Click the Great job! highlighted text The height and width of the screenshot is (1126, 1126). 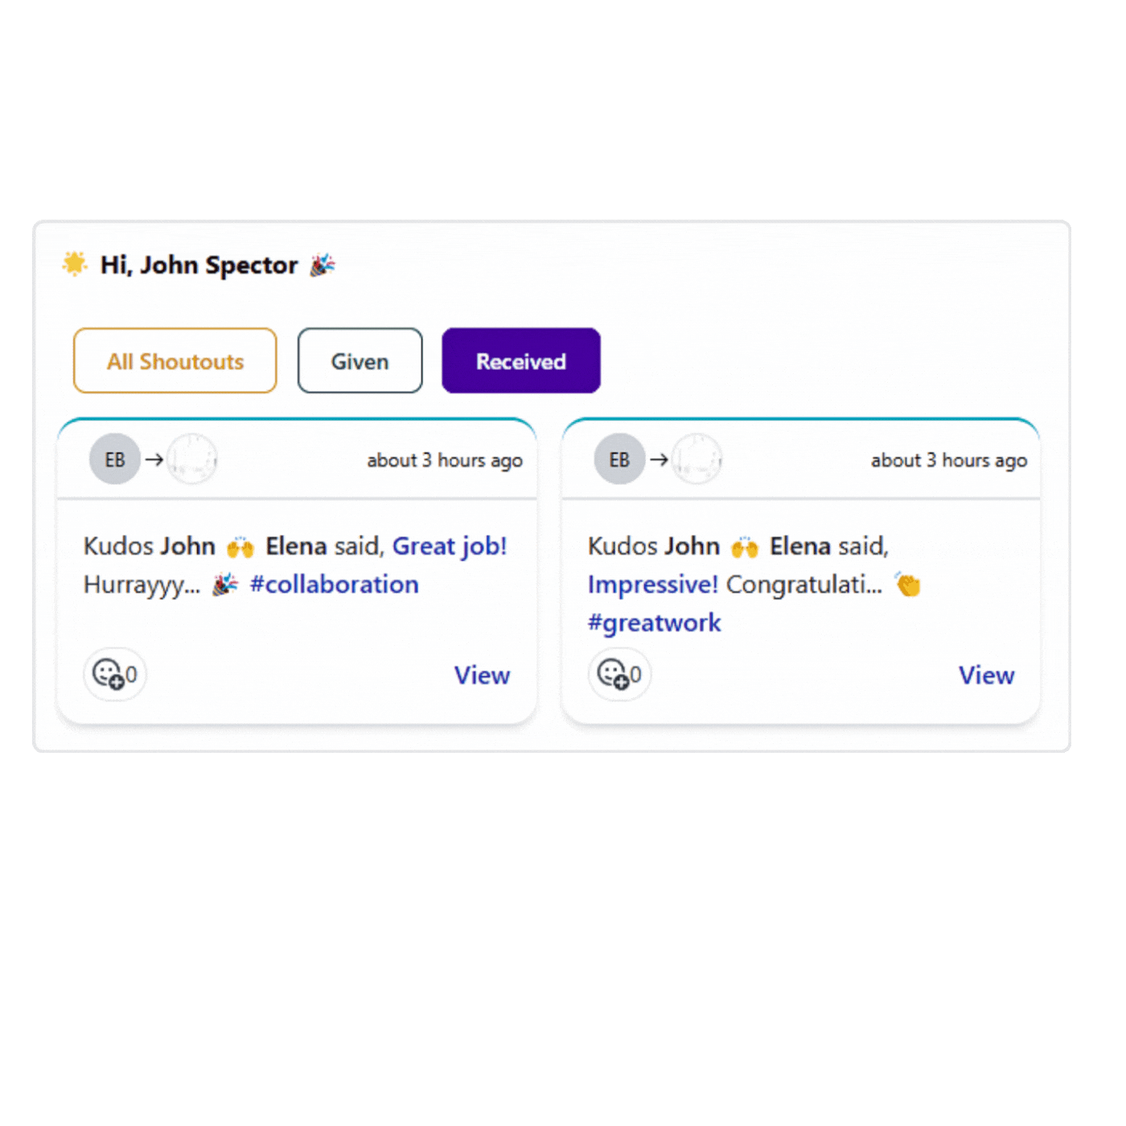click(450, 546)
